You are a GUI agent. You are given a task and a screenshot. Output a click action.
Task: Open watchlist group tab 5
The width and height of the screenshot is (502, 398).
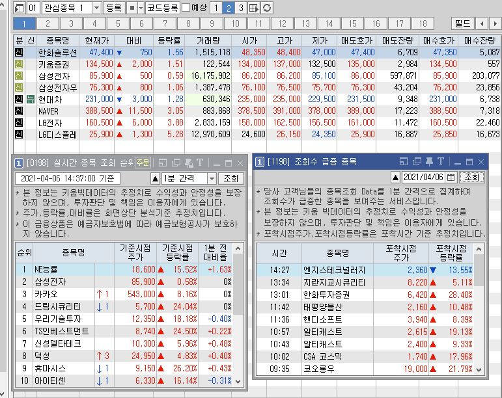[118, 23]
